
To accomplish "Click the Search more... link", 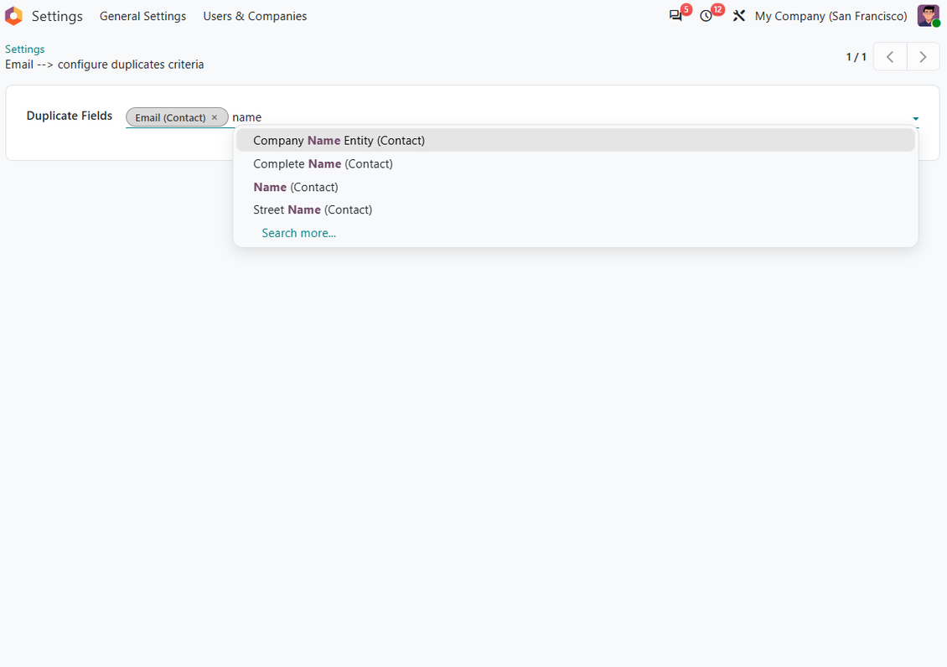I will (299, 233).
